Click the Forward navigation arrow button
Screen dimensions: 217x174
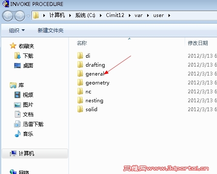click(x=20, y=16)
